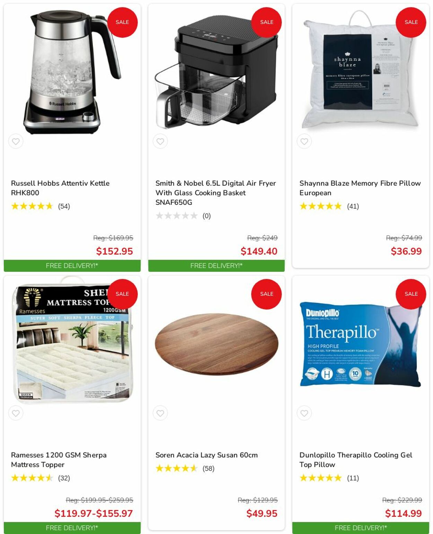Click heart icon on Dunlopillo Therapillo pillow
The width and height of the screenshot is (433, 534).
pyautogui.click(x=304, y=413)
